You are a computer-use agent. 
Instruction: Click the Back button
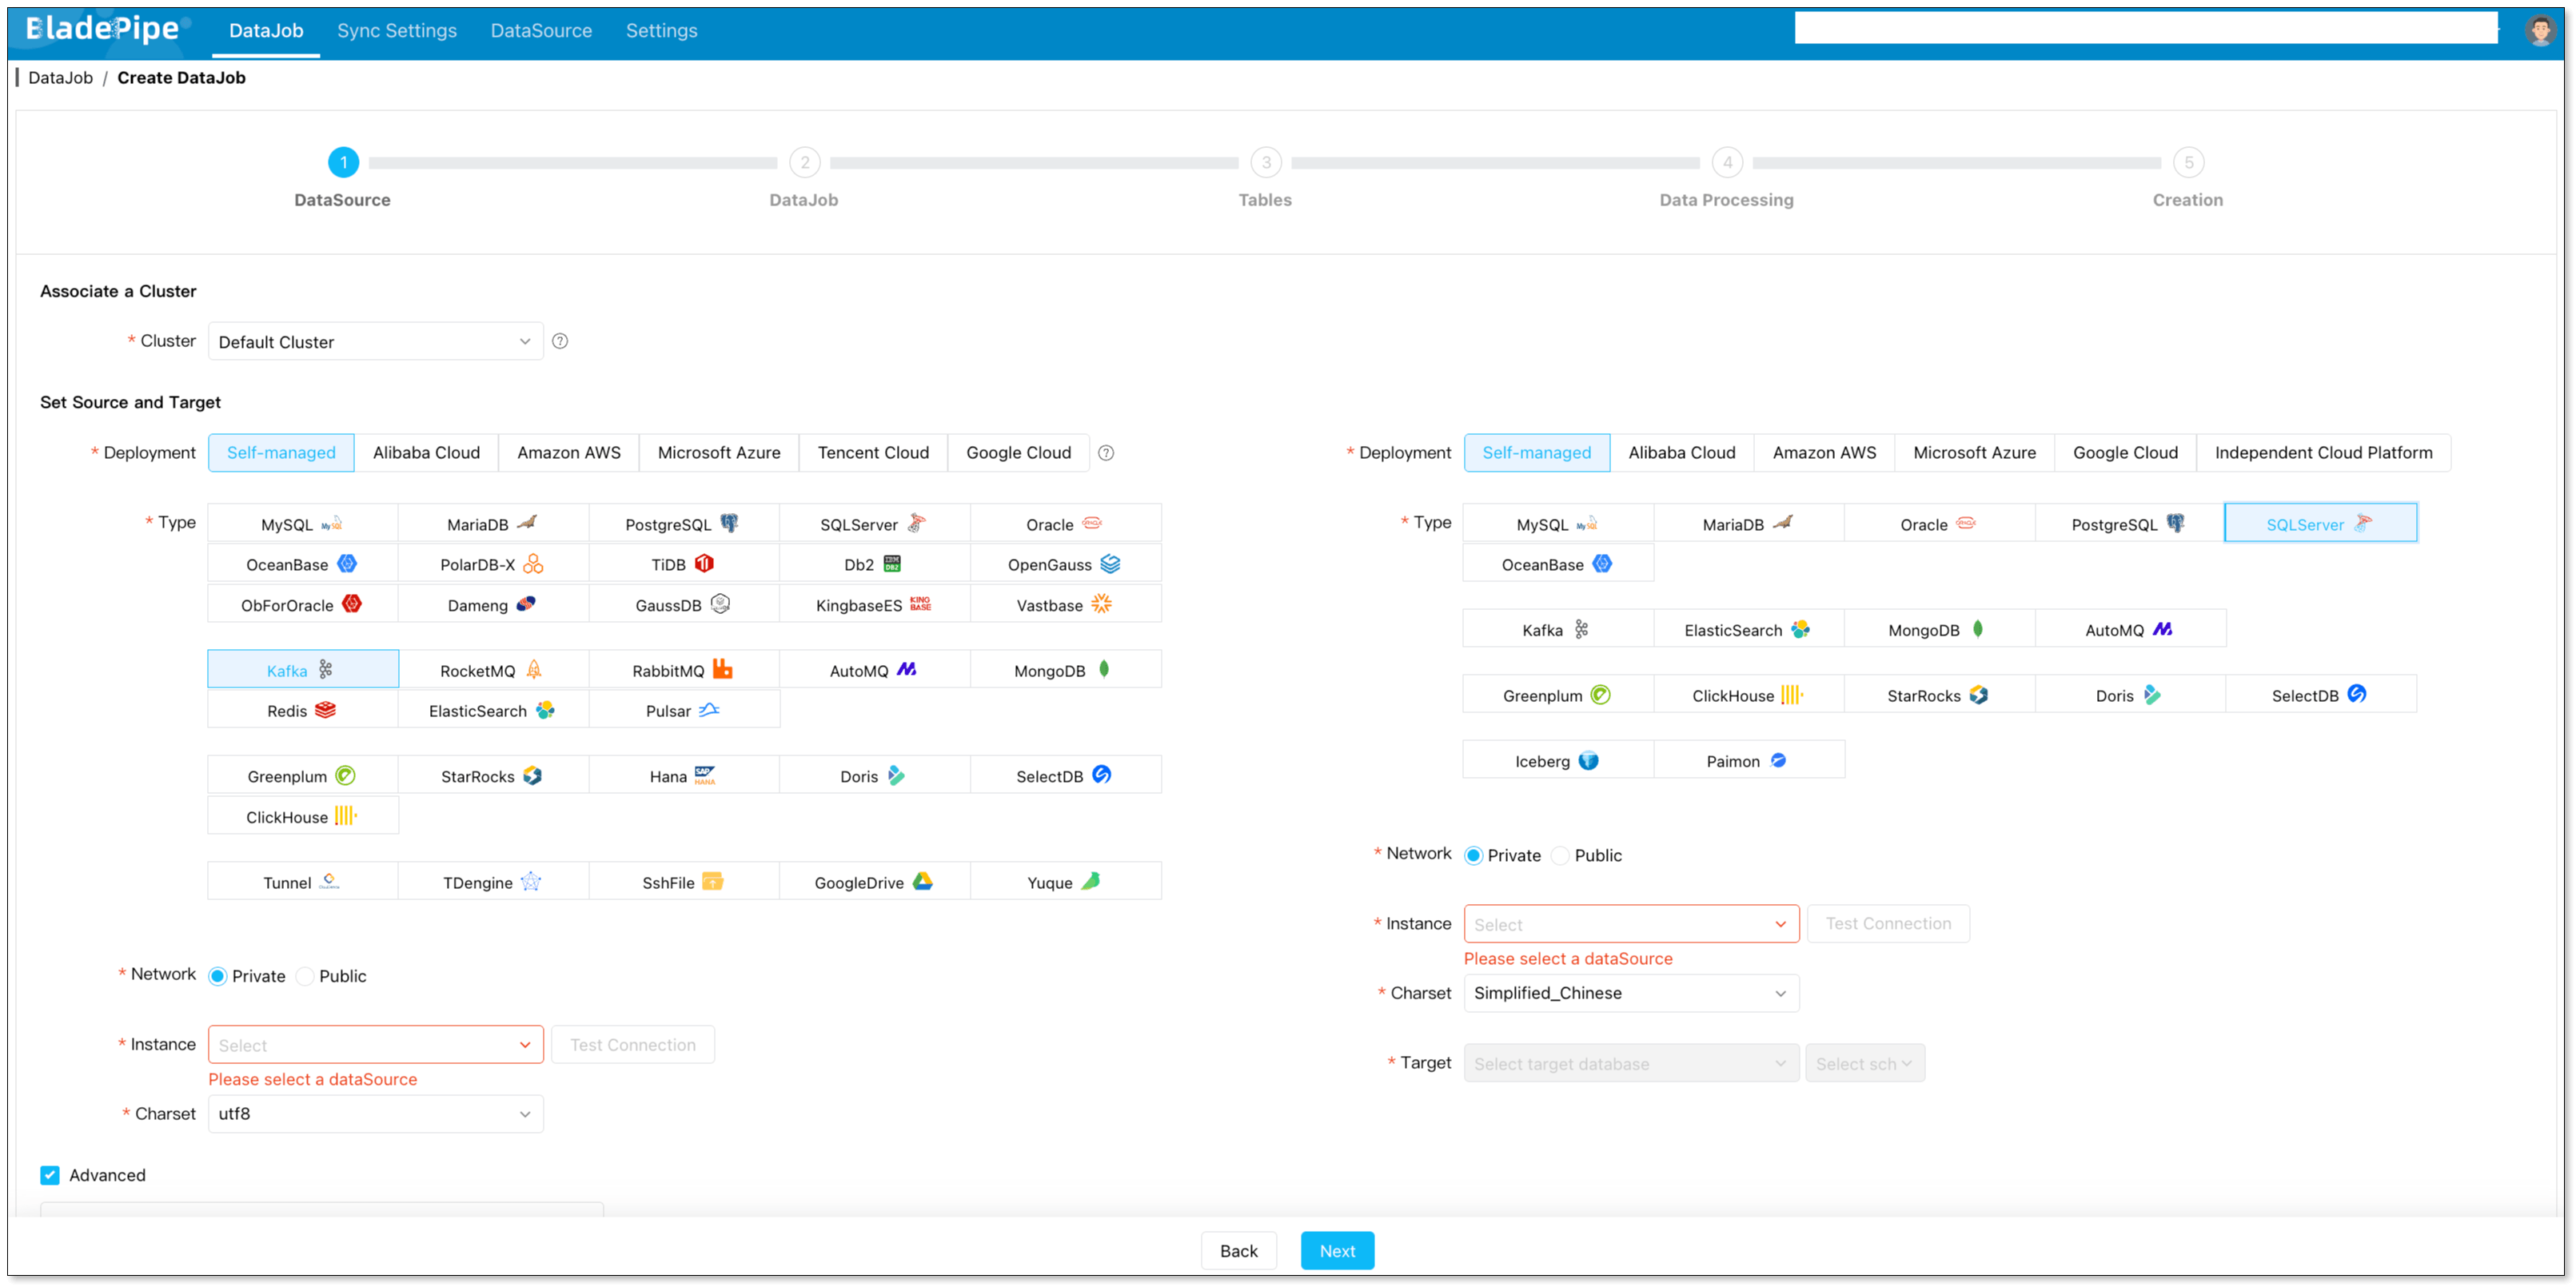tap(1238, 1251)
